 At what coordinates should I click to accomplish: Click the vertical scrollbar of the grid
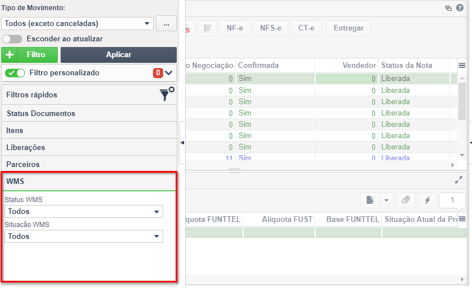[x=462, y=117]
